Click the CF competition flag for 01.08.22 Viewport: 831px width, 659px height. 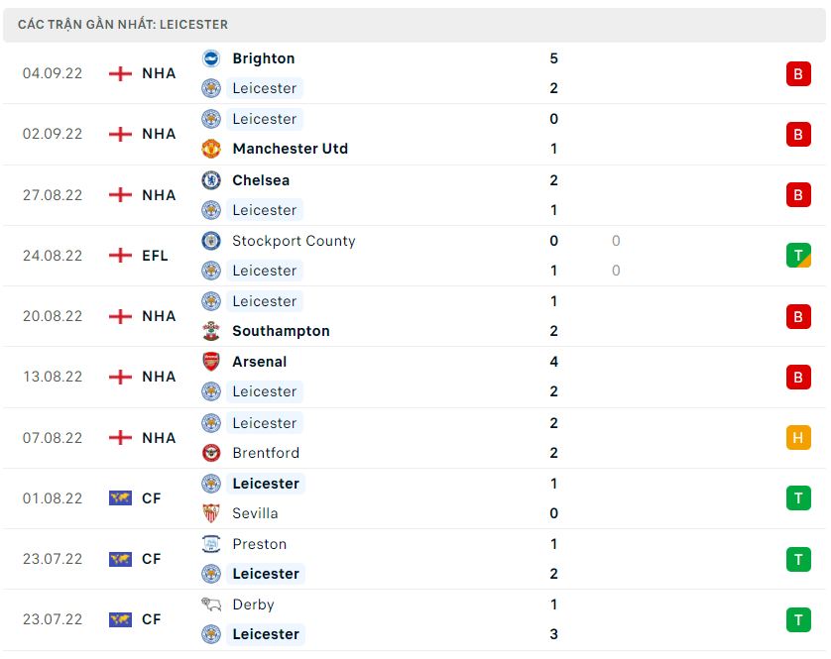point(120,498)
